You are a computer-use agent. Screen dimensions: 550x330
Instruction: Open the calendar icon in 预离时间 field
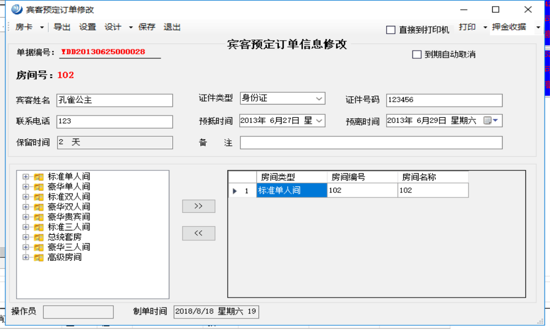coord(487,121)
